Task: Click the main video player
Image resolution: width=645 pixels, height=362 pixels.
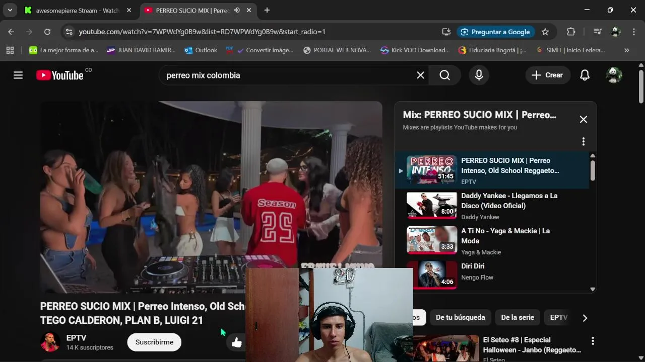Action: pos(211,197)
